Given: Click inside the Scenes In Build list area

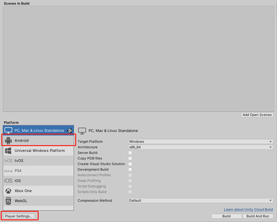Looking at the screenshot, I should point(138,59).
